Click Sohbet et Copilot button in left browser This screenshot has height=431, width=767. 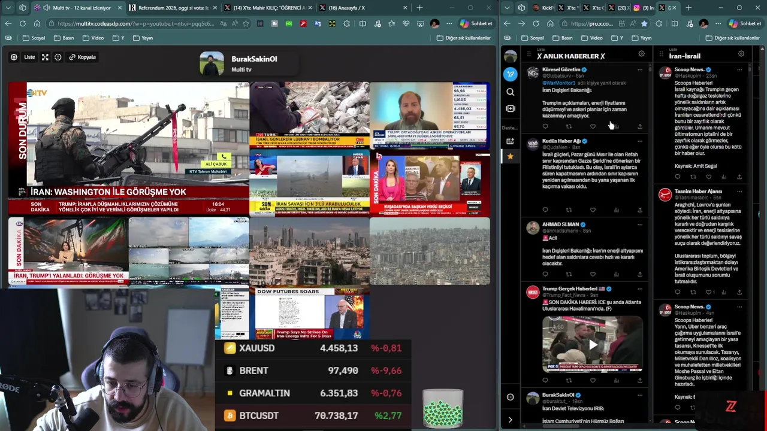click(476, 23)
